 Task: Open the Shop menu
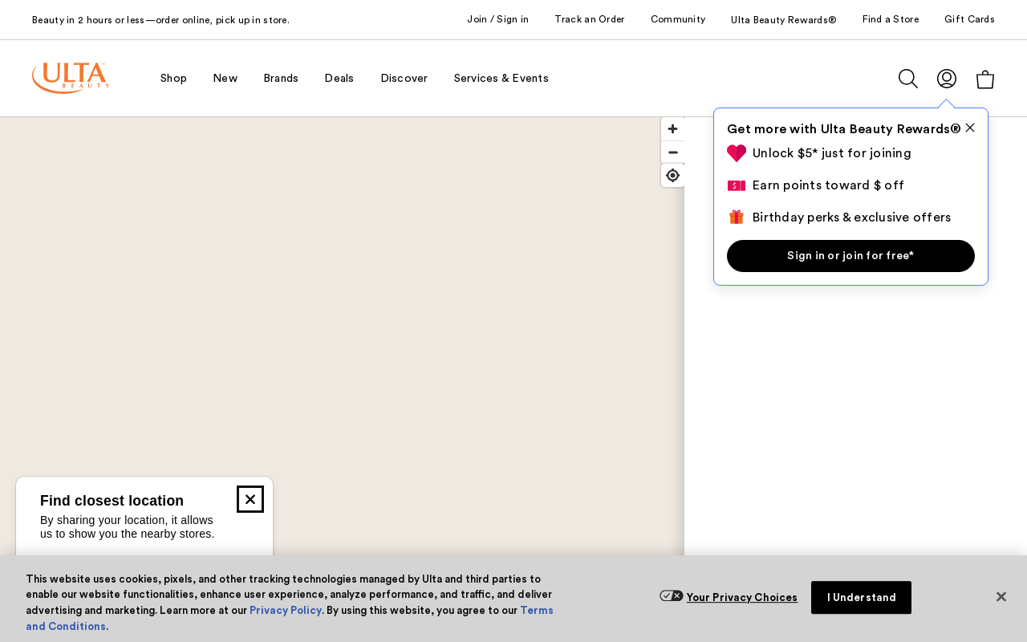coord(173,78)
